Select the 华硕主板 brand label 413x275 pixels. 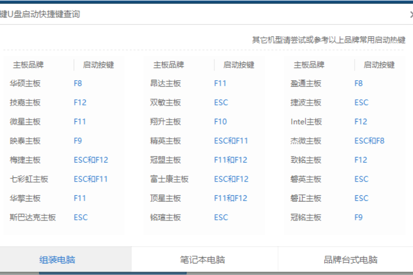point(25,83)
